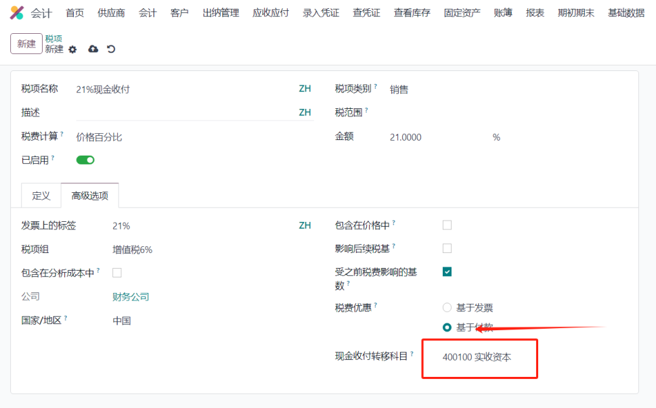Show help tooltip icon beside 税项类别
The image size is (656, 408).
click(x=376, y=86)
